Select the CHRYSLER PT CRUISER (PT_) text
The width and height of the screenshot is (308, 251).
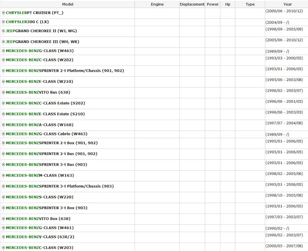pos(34,13)
